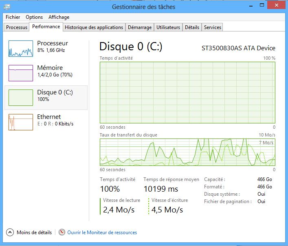Switch to the Processus tab
Image resolution: width=288 pixels, height=246 pixels.
point(17,27)
